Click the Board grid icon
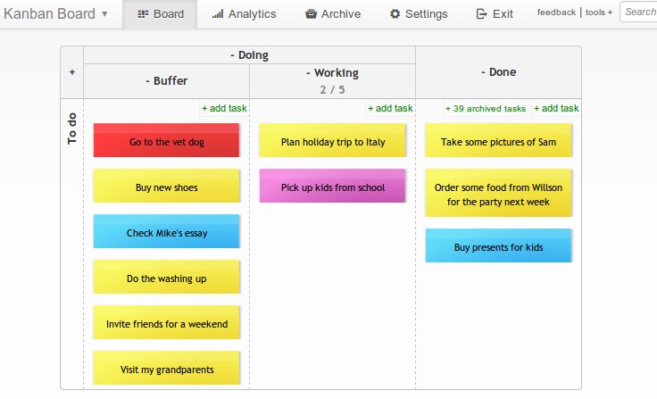Screen dimensions: 657x399 144,14
